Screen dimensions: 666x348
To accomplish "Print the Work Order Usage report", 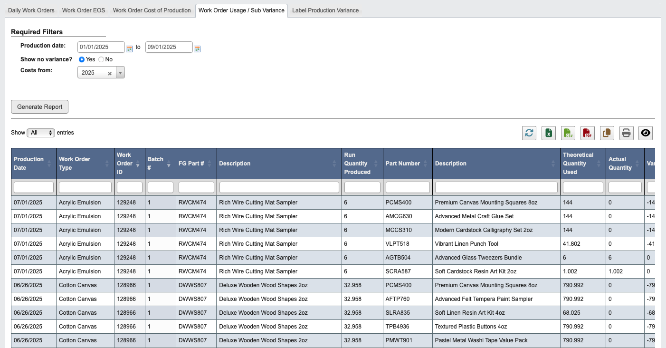I will pyautogui.click(x=626, y=133).
